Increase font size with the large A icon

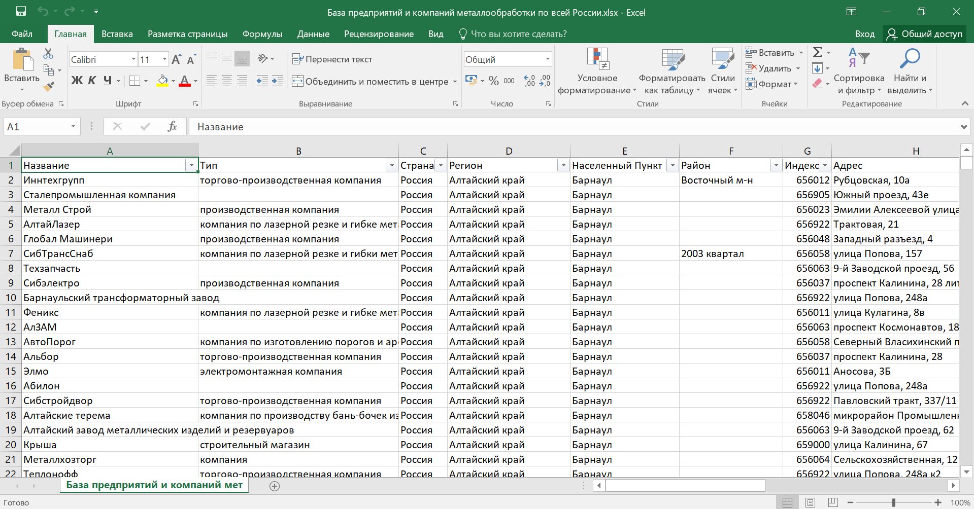176,60
